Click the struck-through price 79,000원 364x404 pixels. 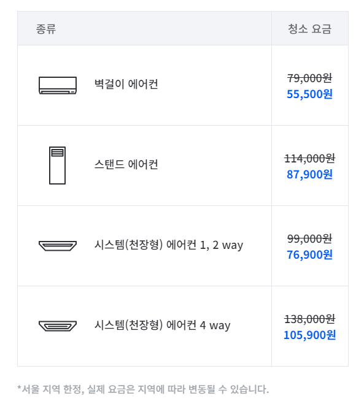(x=309, y=78)
